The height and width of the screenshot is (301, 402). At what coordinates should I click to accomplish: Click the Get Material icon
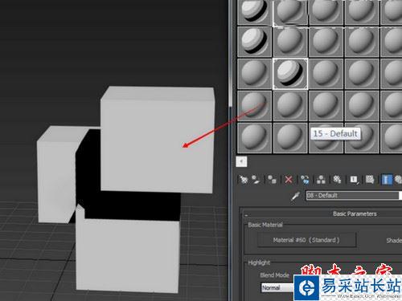coord(244,180)
